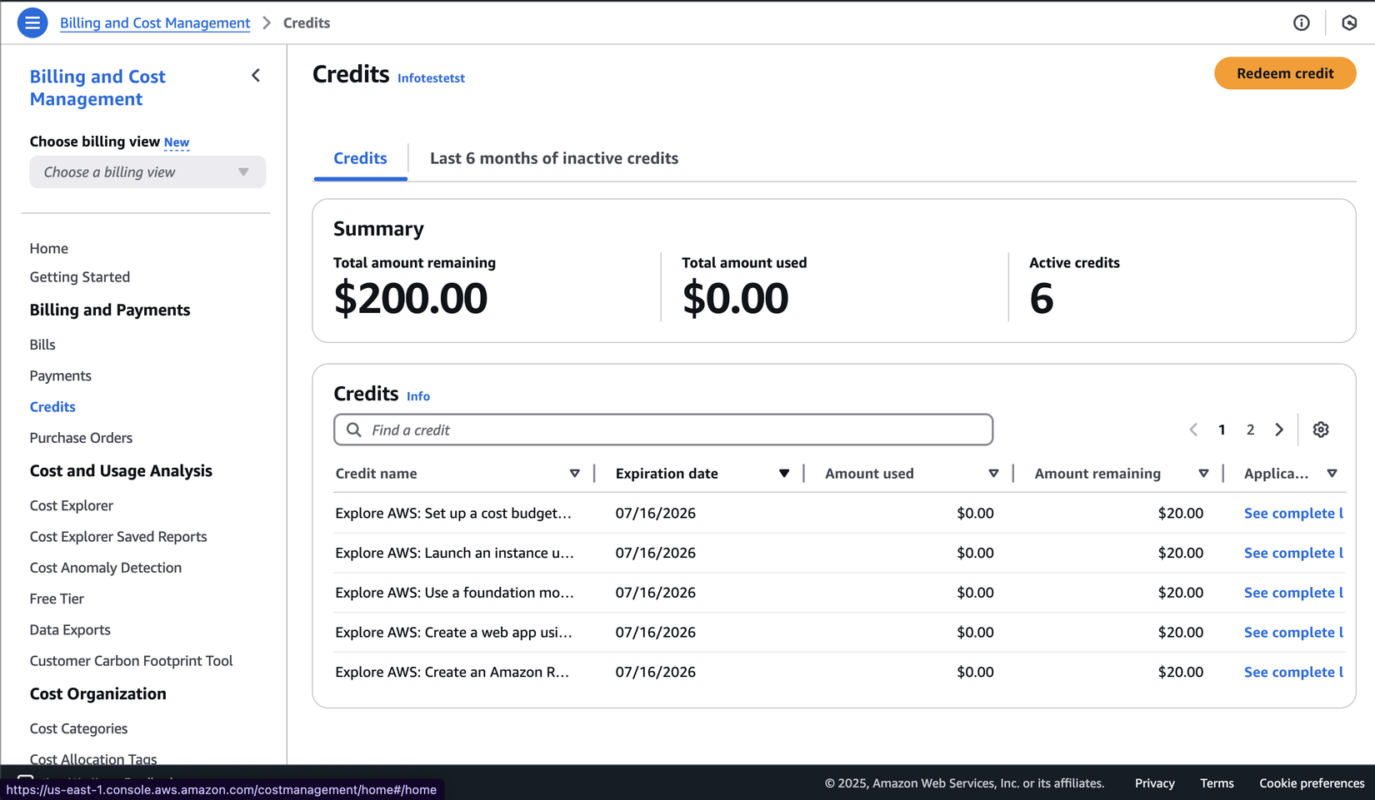1375x800 pixels.
Task: Sort by Credit name column arrow
Action: click(574, 474)
